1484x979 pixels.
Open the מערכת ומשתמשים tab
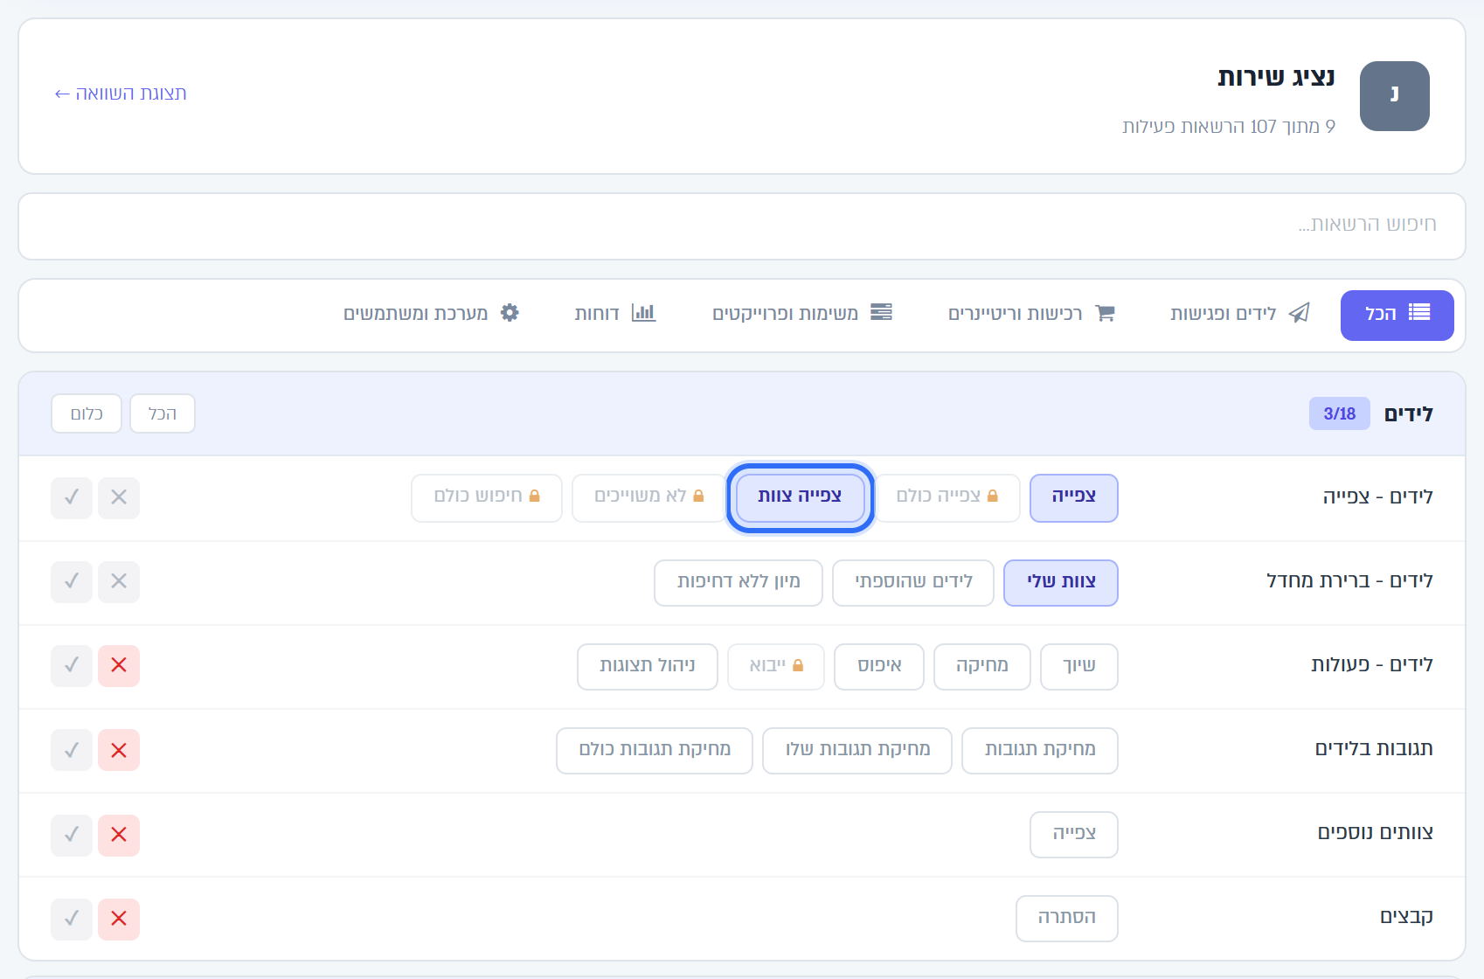click(x=431, y=314)
